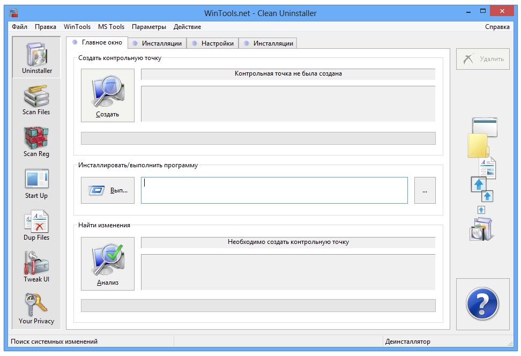Click the checkpoint details box below status
Image resolution: width=521 pixels, height=356 pixels.
click(x=288, y=103)
